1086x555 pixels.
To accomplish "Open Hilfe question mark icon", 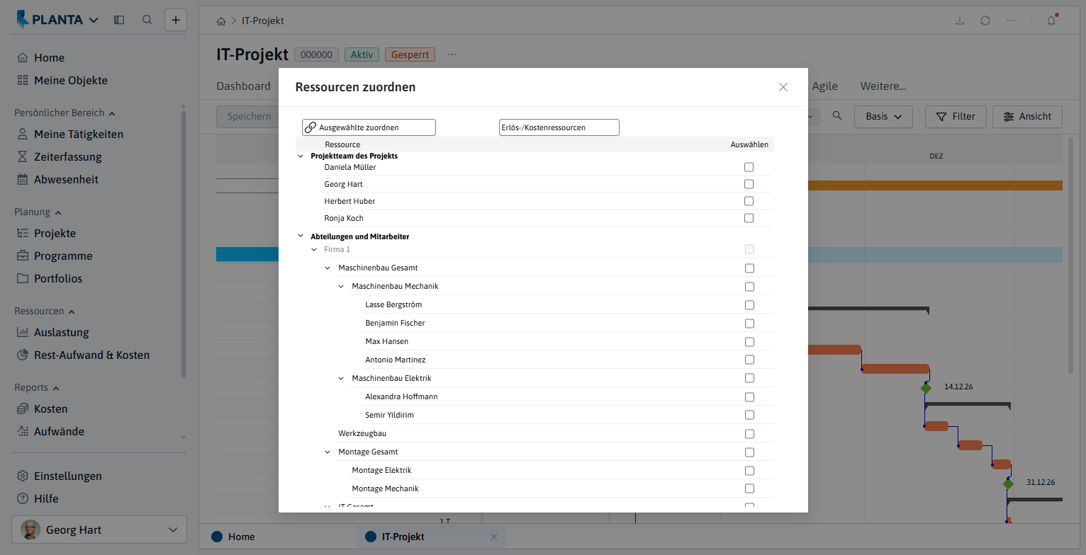I will (x=23, y=499).
